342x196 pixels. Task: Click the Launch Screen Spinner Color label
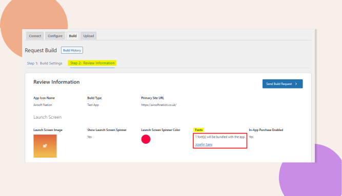click(161, 130)
